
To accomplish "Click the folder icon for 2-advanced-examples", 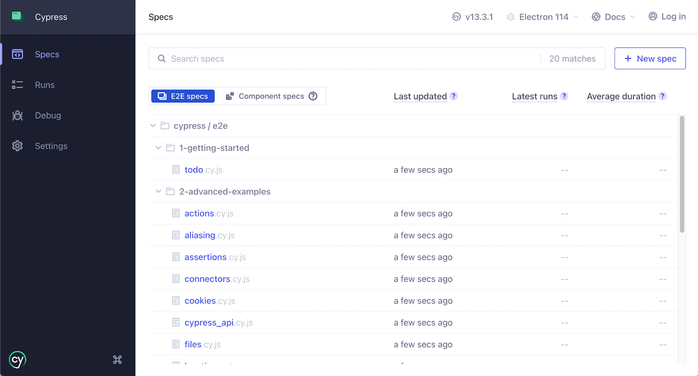I will pyautogui.click(x=171, y=191).
